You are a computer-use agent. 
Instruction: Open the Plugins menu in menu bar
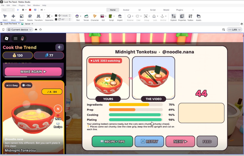coord(22,5)
